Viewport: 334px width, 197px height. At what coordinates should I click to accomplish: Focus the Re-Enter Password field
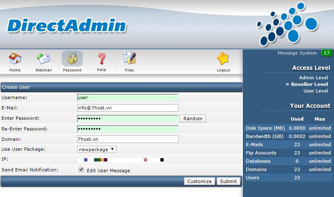128,128
